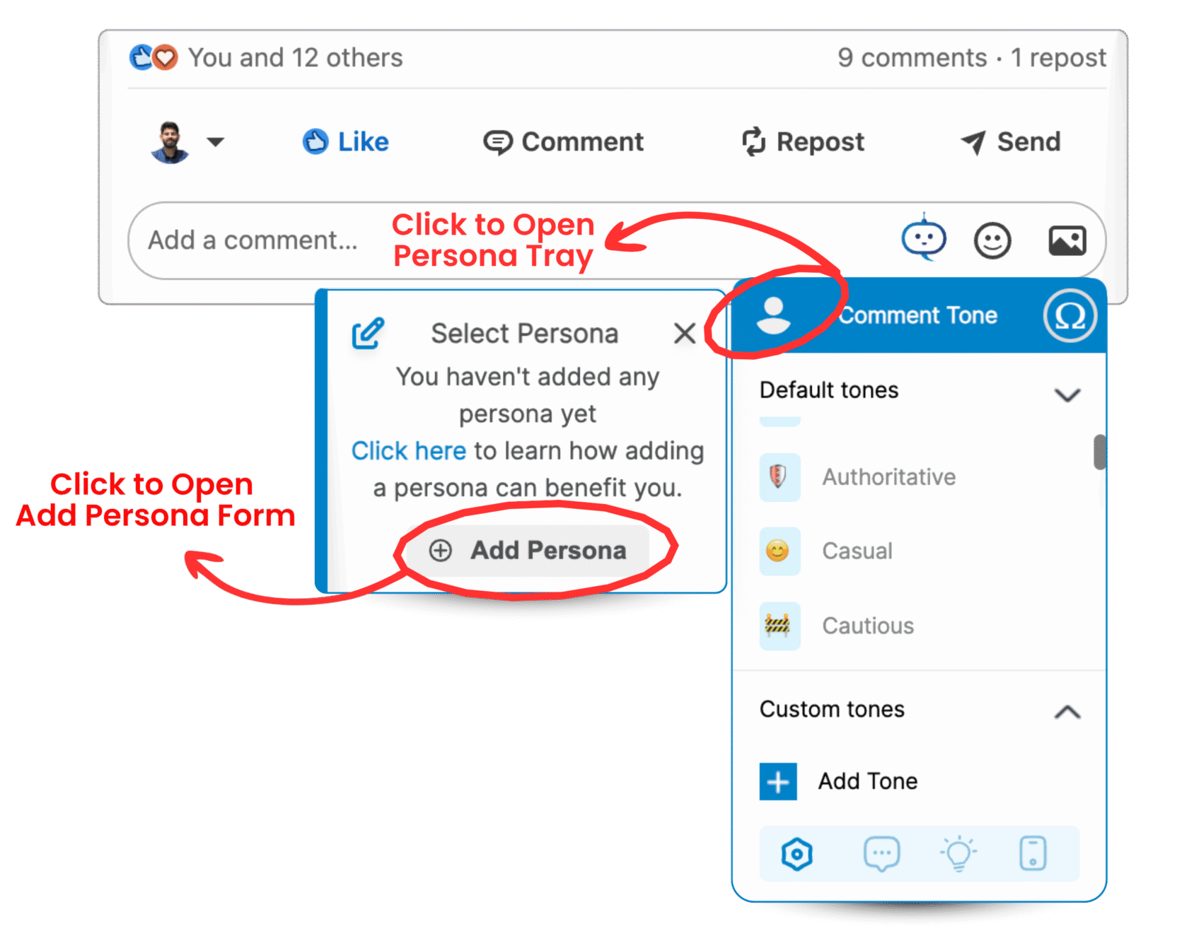Select the lightbulb ideas icon

(958, 853)
